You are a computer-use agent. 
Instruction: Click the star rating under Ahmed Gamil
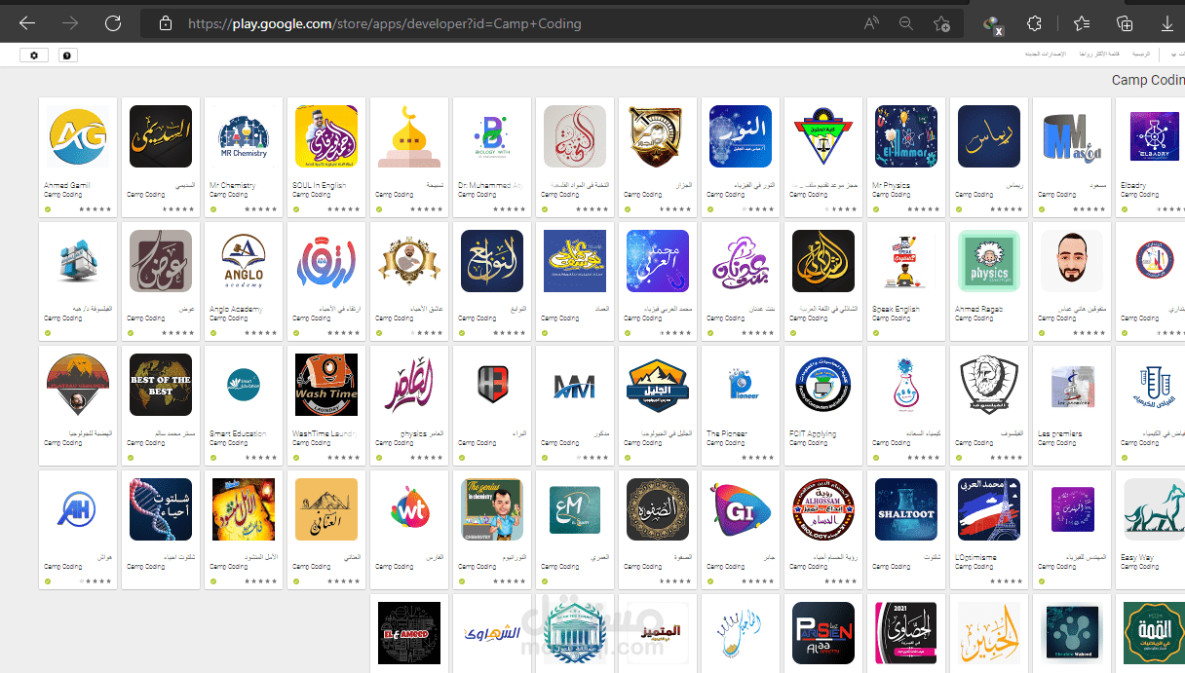pos(95,208)
